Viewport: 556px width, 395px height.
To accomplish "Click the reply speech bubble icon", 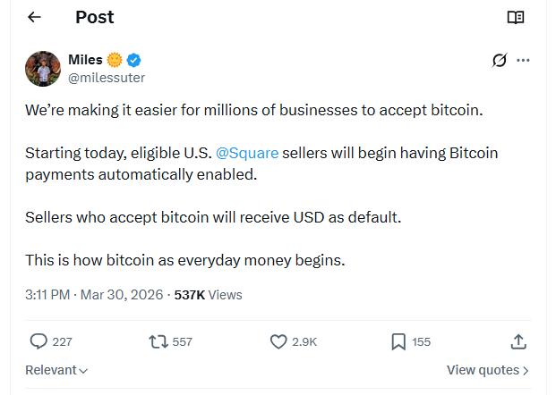I will pos(38,341).
